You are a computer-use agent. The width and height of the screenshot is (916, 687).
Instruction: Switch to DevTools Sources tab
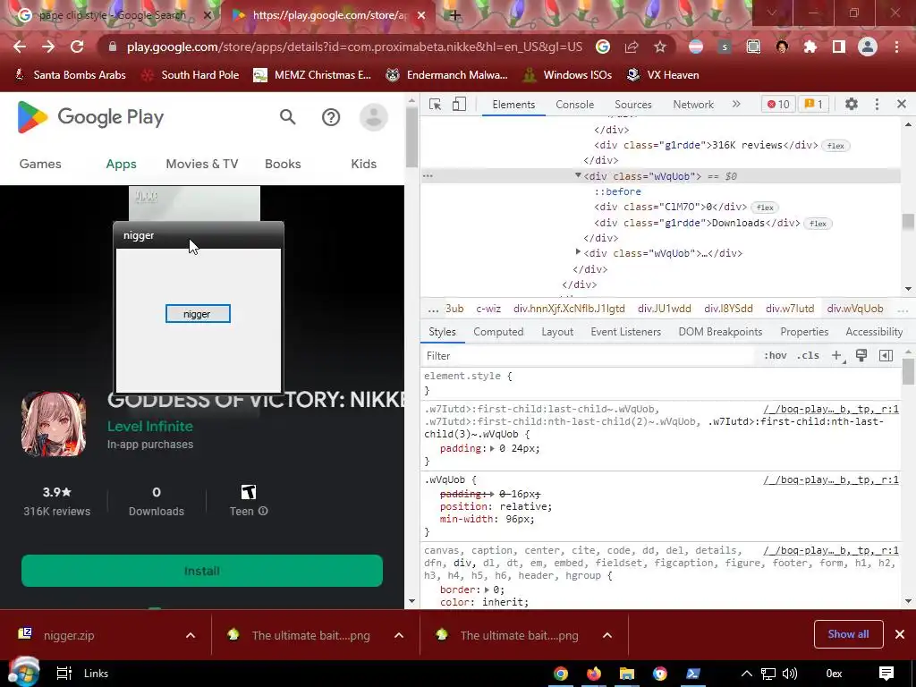[x=632, y=105]
